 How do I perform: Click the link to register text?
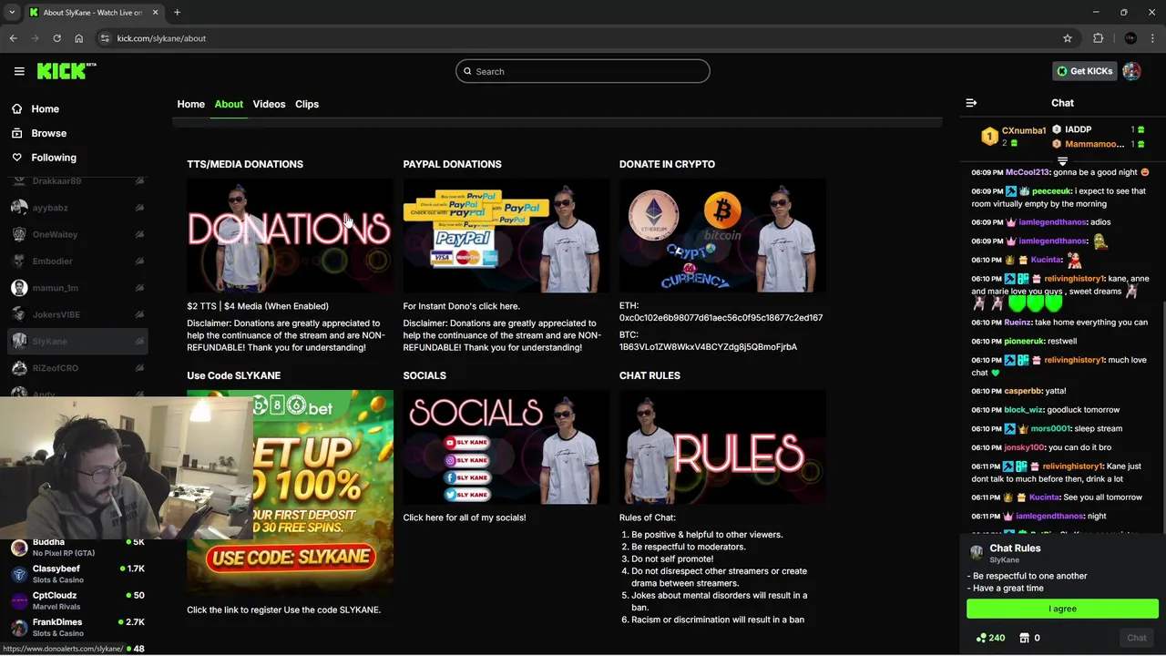click(x=283, y=610)
